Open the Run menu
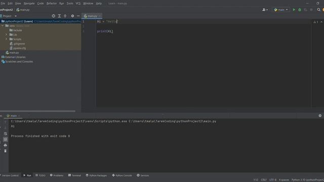This screenshot has height=182, width=324. tap(62, 4)
